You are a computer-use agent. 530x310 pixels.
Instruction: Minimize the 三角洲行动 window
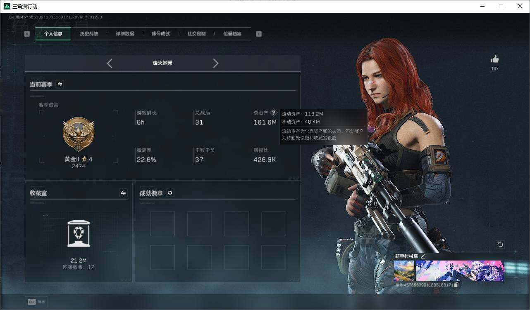click(482, 6)
